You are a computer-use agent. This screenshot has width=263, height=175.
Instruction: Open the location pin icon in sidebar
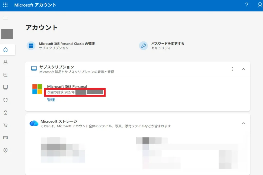6,150
